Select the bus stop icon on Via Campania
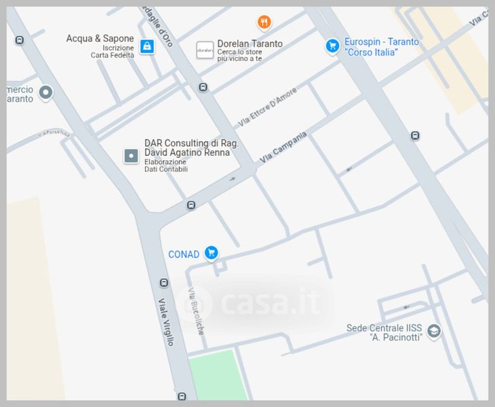The height and width of the screenshot is (407, 495). (191, 206)
